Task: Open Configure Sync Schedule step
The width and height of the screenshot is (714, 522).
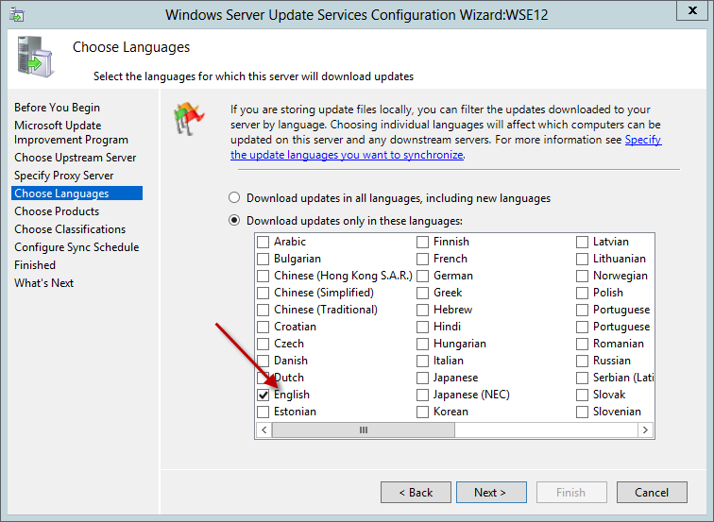Action: tap(76, 247)
